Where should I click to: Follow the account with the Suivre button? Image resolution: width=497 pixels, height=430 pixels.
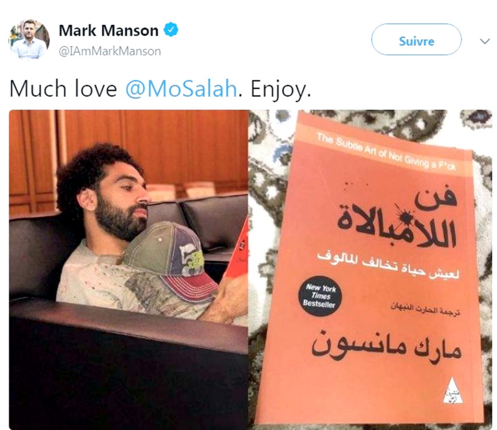pyautogui.click(x=416, y=40)
